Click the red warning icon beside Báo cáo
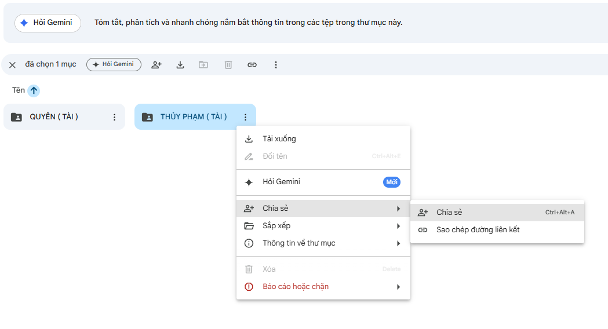This screenshot has width=608, height=329. pos(249,287)
